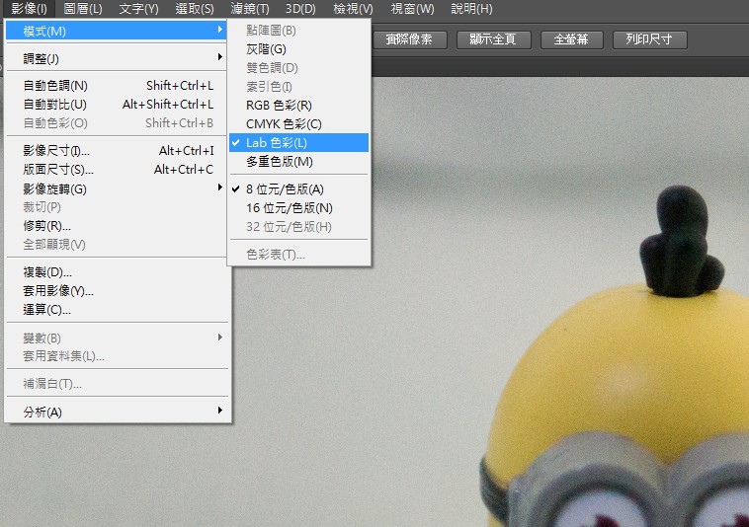Select 索引色(I) mode
The height and width of the screenshot is (527, 749).
pyautogui.click(x=299, y=86)
